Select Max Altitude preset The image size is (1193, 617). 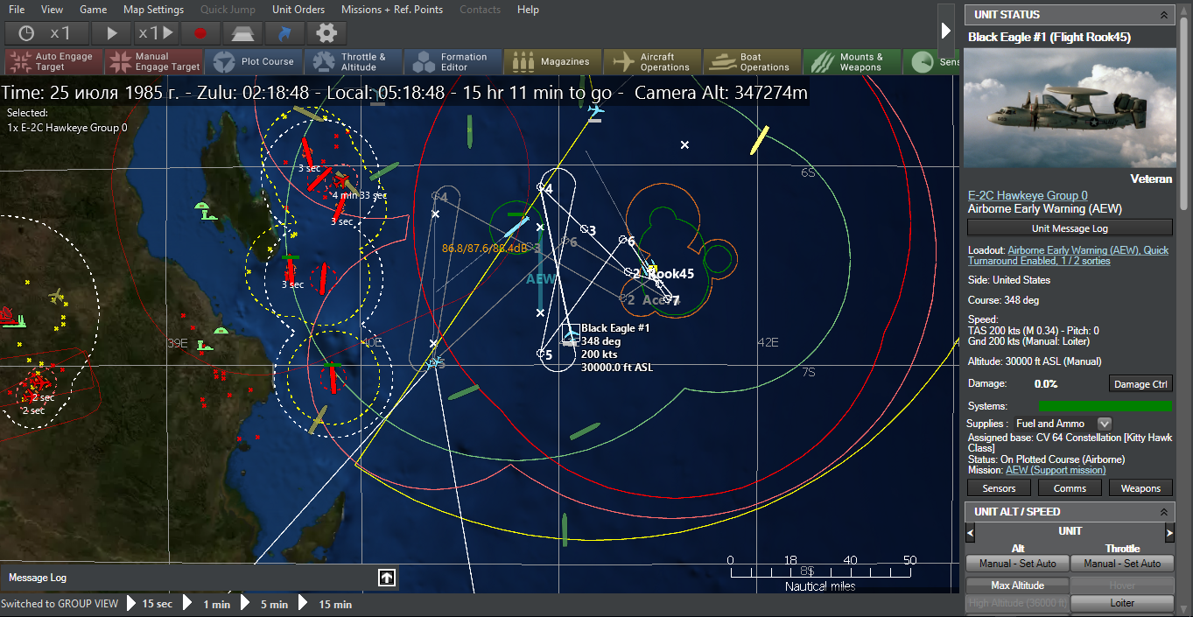1017,585
